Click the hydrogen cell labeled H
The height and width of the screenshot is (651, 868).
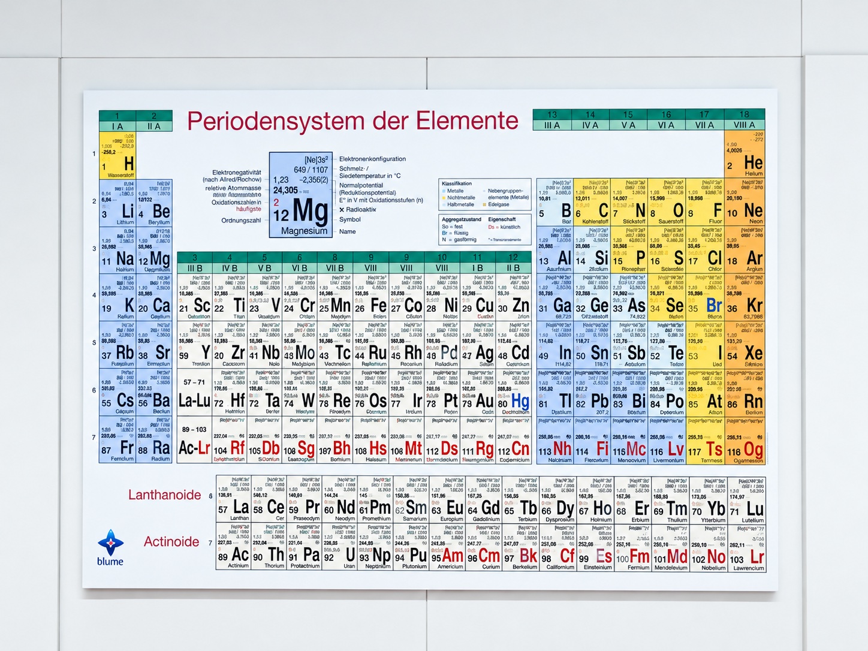[x=117, y=155]
